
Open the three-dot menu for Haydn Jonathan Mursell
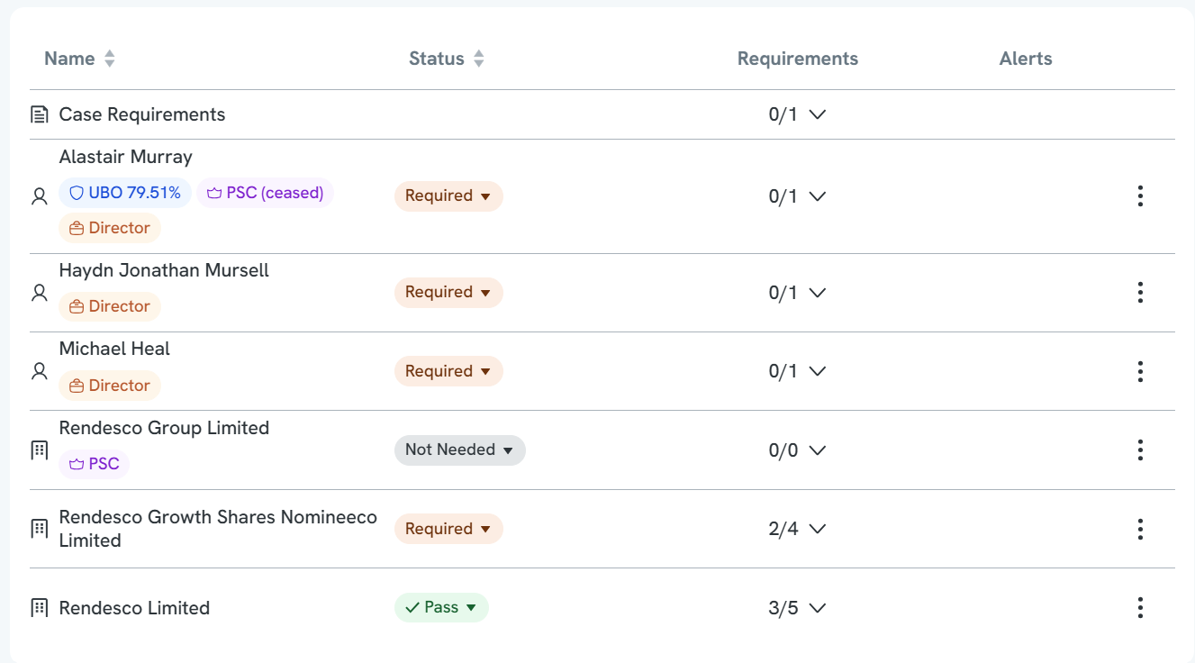[x=1140, y=293]
